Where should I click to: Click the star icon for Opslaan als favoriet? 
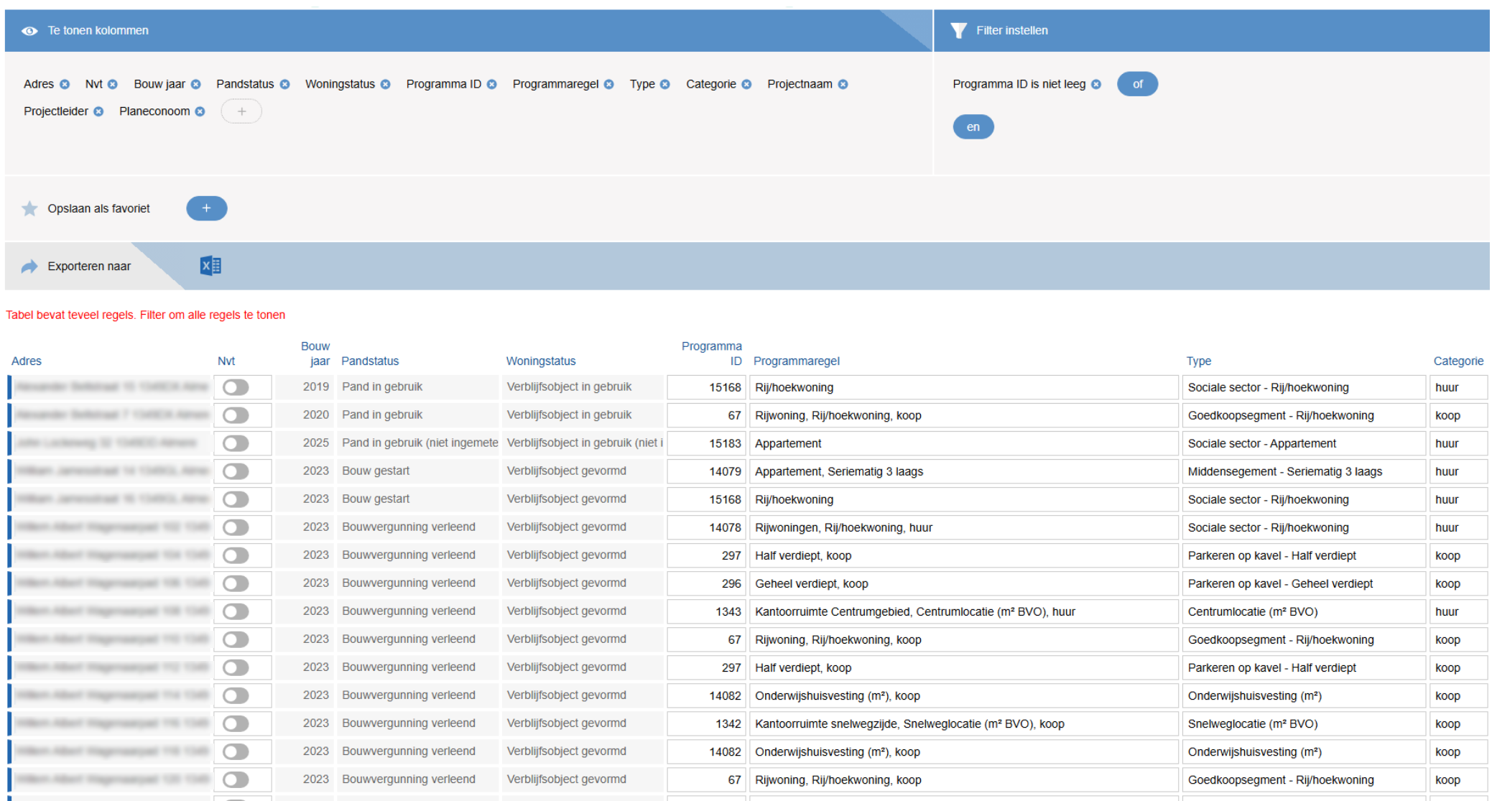(x=29, y=208)
